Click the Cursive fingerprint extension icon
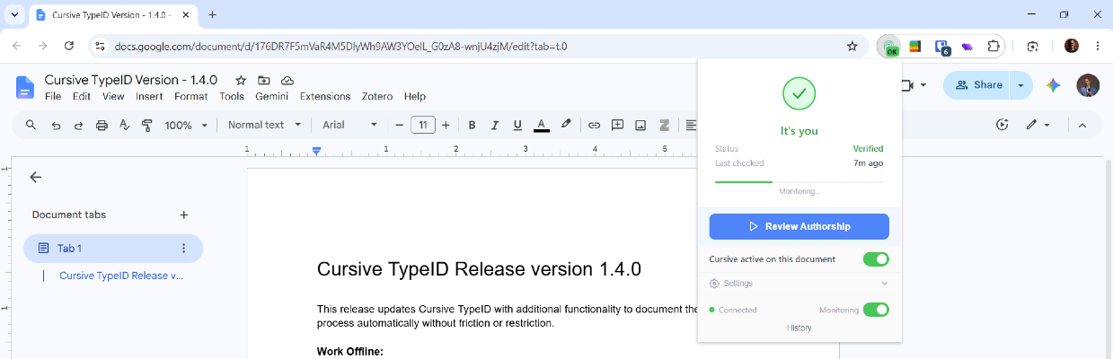This screenshot has height=359, width=1113. (x=889, y=47)
